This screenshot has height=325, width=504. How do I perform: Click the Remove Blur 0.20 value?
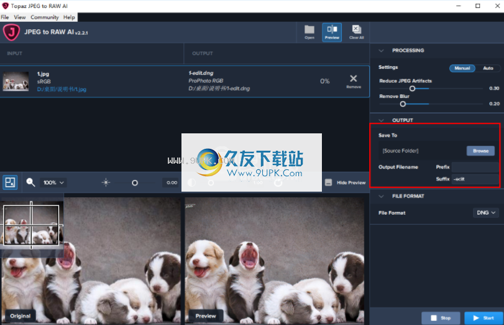coord(494,104)
